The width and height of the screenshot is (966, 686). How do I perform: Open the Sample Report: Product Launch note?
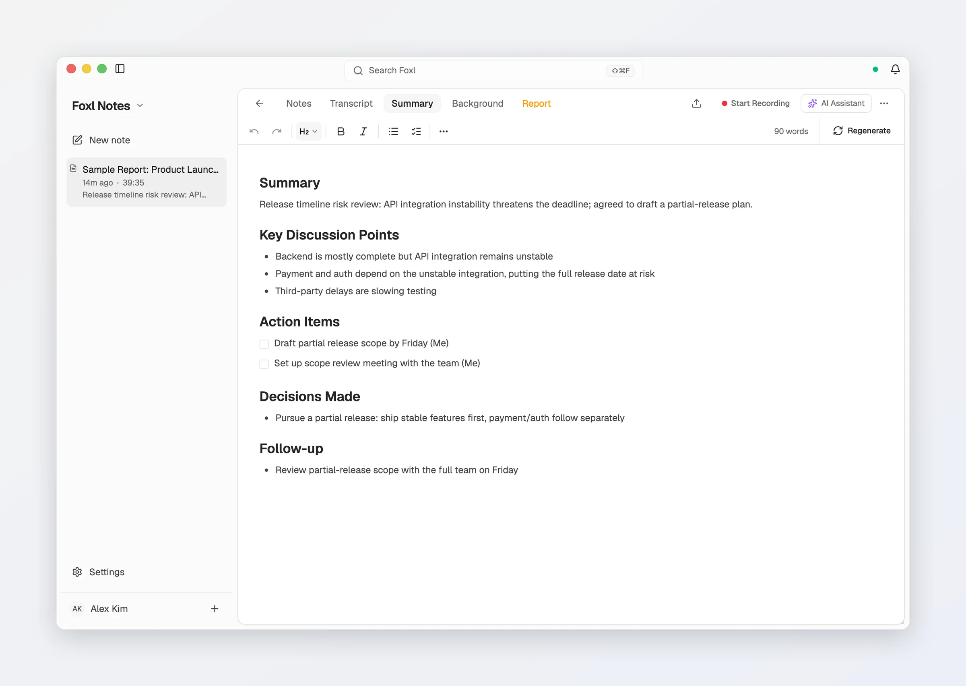click(147, 182)
